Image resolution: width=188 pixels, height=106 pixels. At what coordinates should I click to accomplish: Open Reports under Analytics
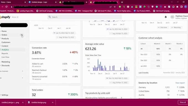(5, 53)
